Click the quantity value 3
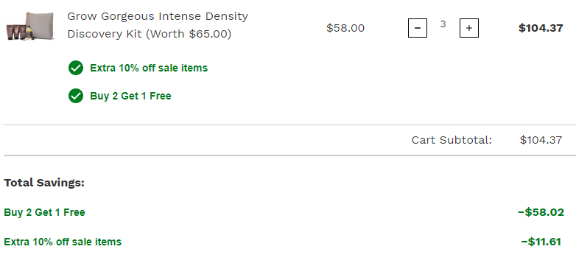Image resolution: width=576 pixels, height=266 pixels. [443, 24]
